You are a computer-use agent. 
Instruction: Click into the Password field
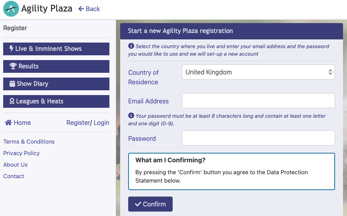[258, 138]
